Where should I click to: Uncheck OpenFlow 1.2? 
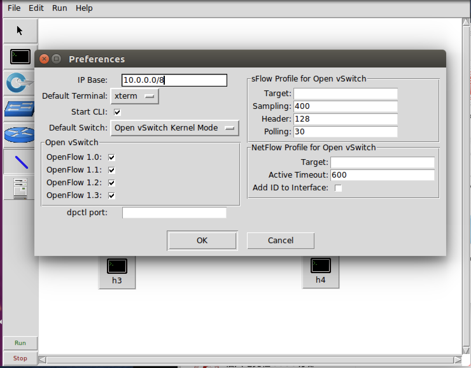112,183
